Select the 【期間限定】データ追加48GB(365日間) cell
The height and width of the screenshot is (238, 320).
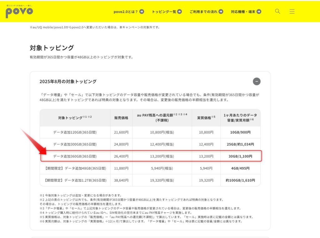point(75,168)
